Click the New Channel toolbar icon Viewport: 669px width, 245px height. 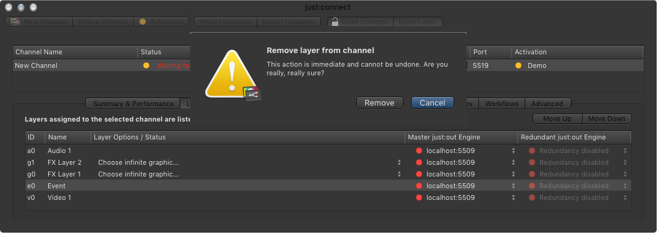15,22
